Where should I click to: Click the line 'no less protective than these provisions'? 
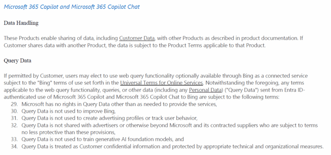[x=69, y=132]
